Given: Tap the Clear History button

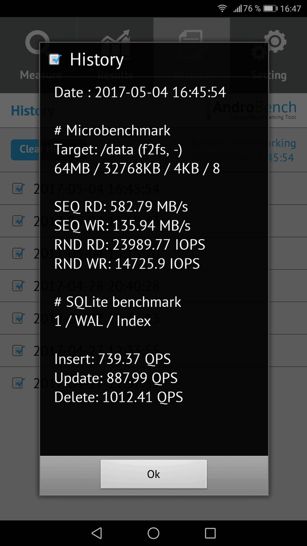Looking at the screenshot, I should pyautogui.click(x=25, y=150).
